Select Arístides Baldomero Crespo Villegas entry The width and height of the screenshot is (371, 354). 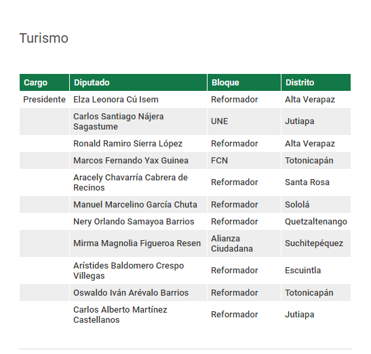click(x=128, y=271)
